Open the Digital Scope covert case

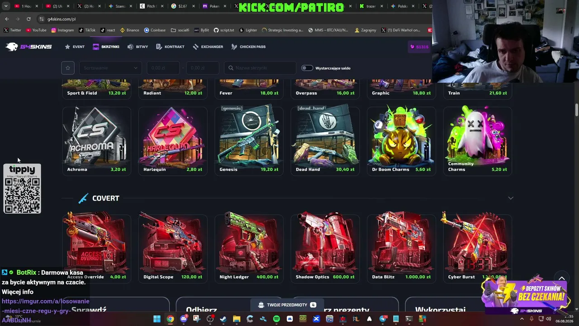point(173,248)
